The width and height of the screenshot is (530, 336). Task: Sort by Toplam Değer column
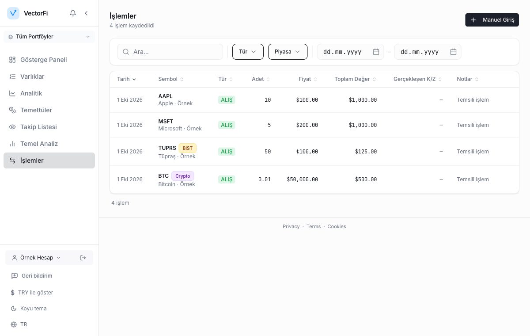(x=356, y=79)
